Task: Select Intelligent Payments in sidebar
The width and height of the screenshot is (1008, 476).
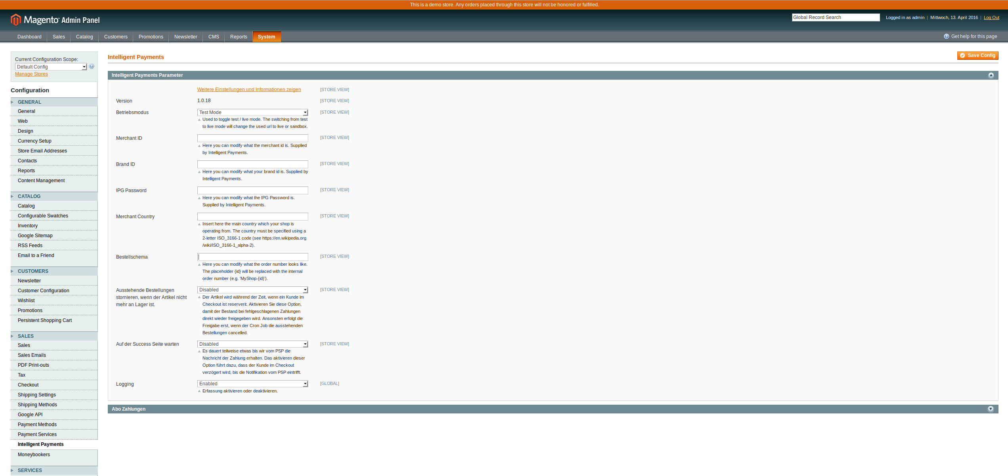Action: tap(54, 444)
